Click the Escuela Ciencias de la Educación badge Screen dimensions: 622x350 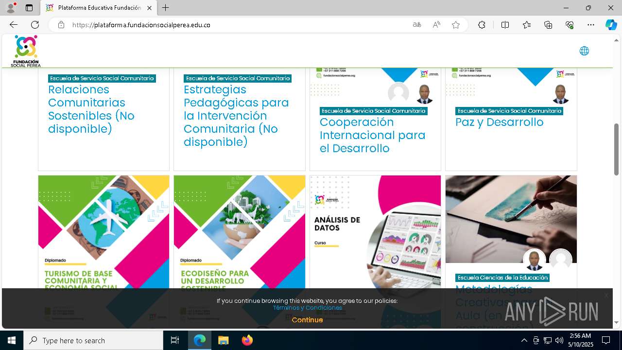coord(502,278)
